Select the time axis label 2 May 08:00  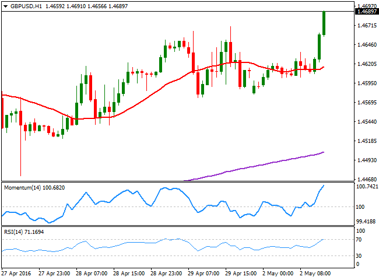[x=315, y=274]
